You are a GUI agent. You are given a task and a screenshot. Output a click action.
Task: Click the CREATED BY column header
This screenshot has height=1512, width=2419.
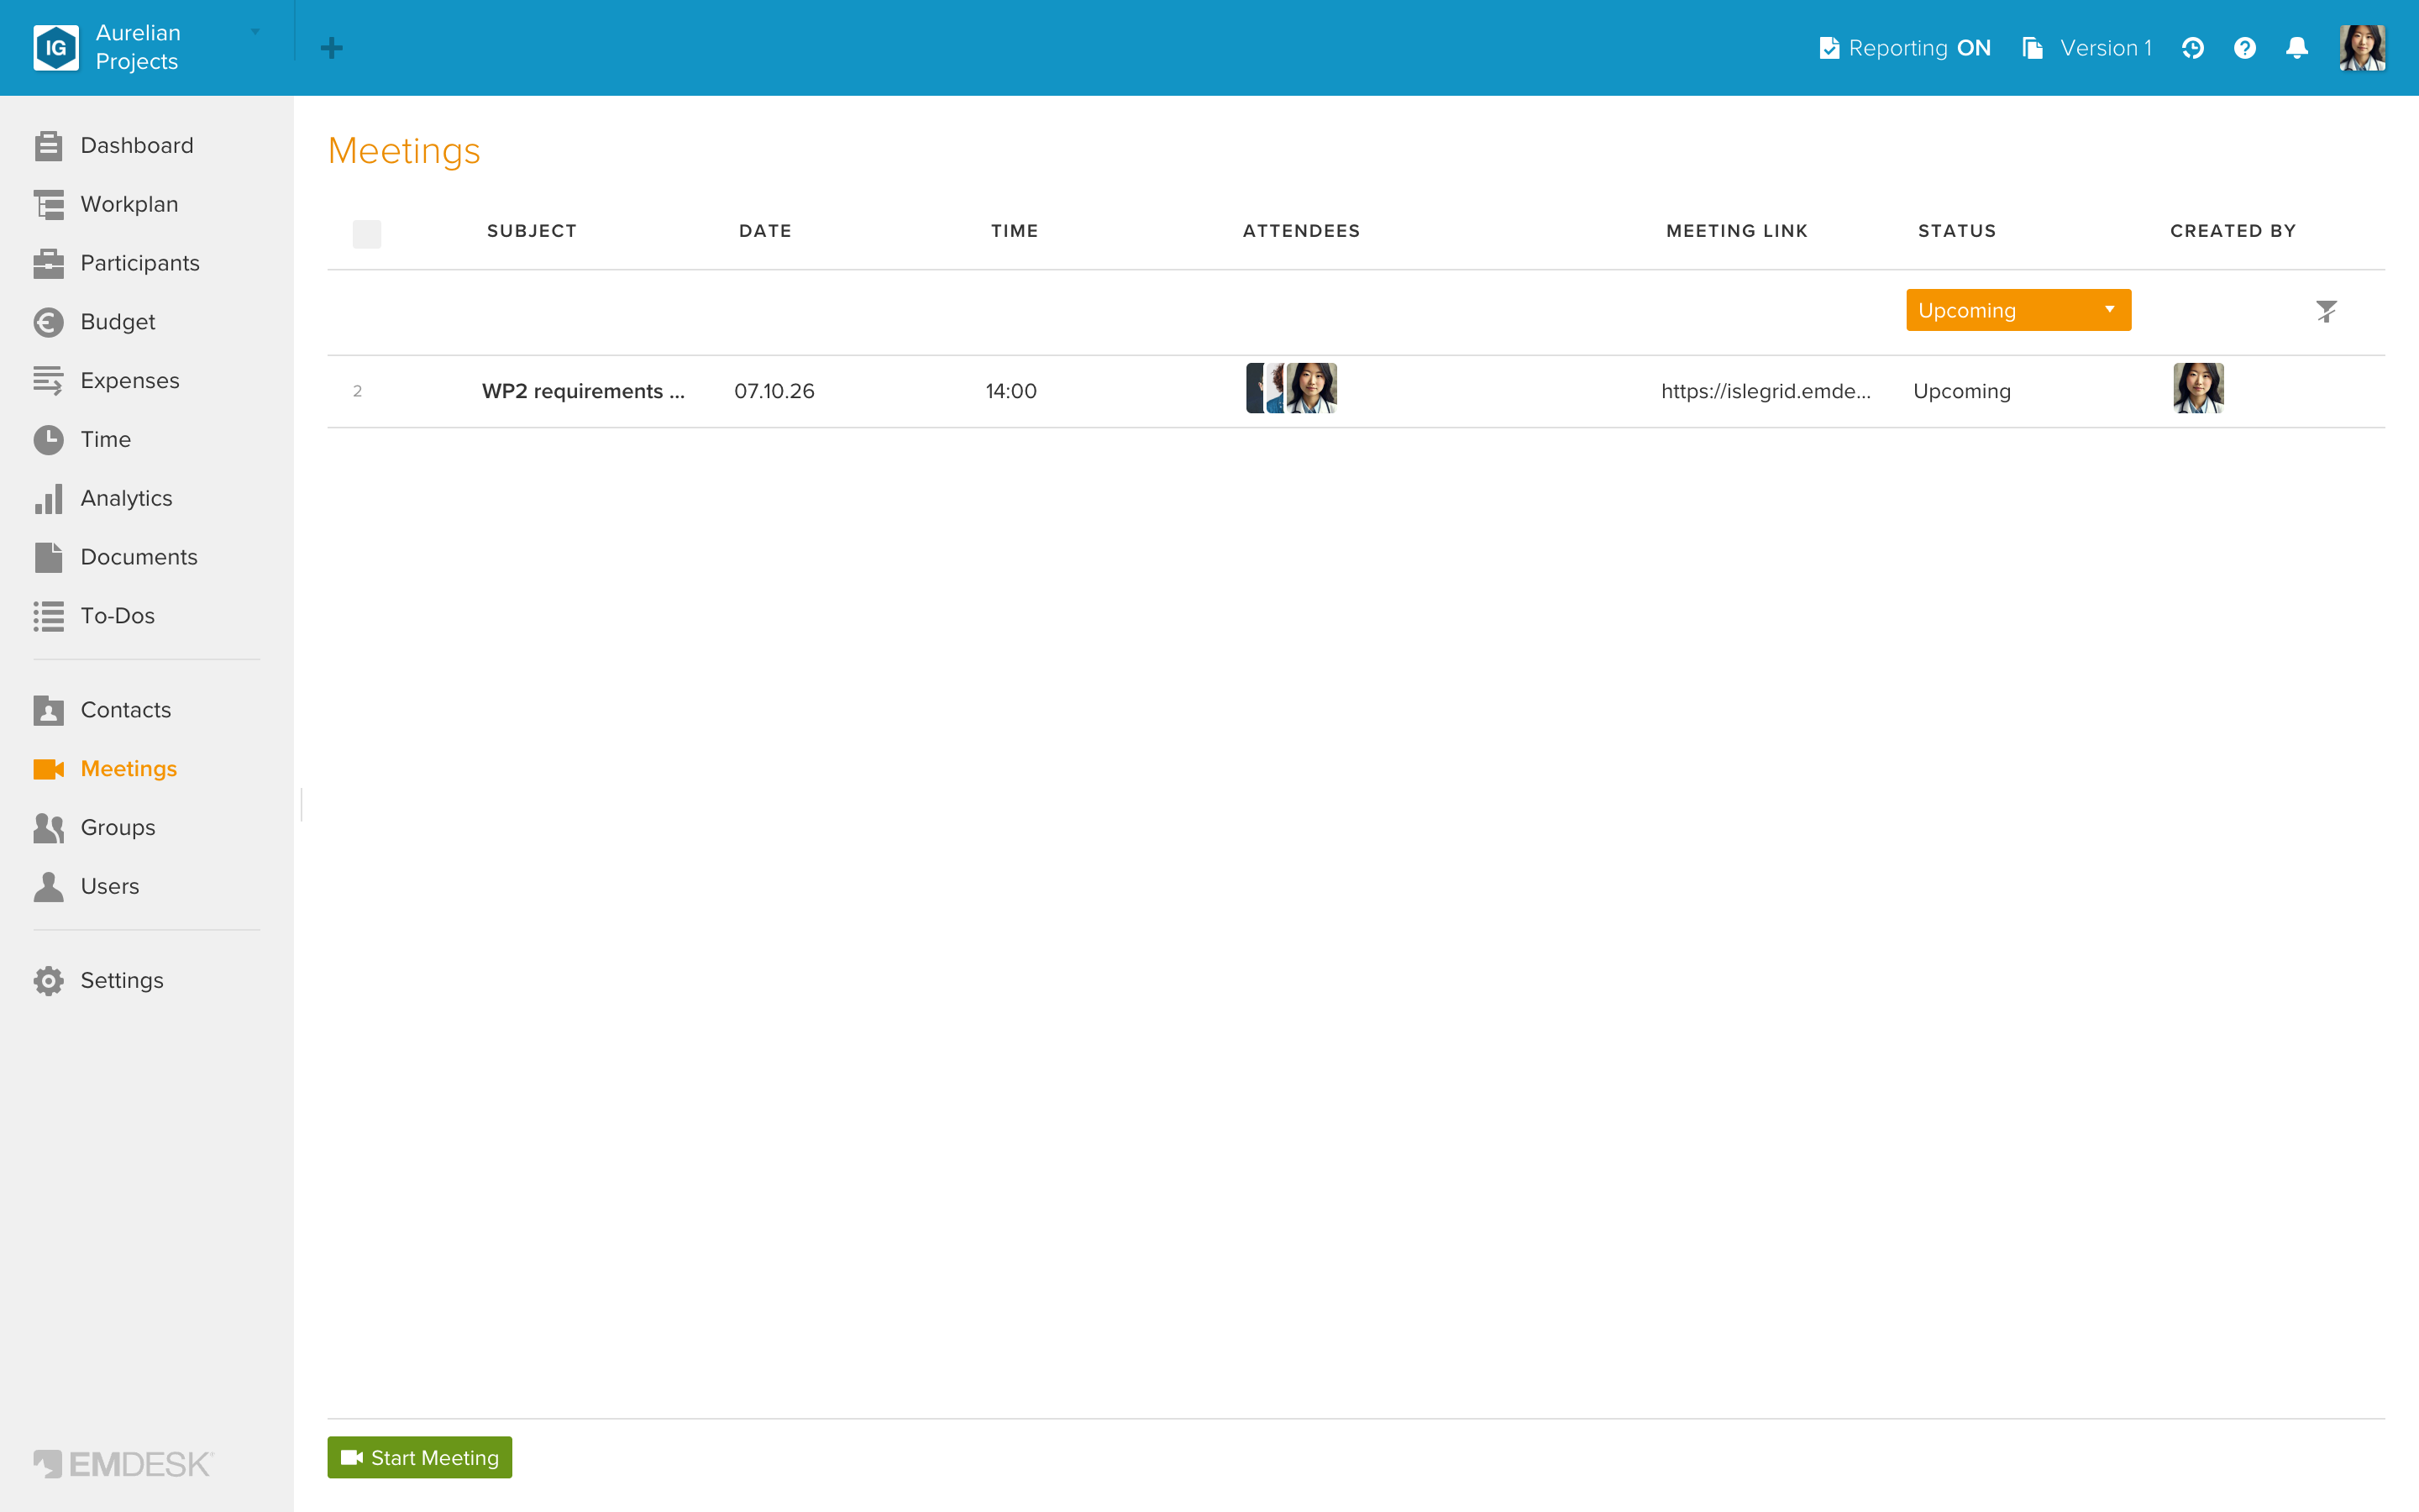click(2233, 231)
